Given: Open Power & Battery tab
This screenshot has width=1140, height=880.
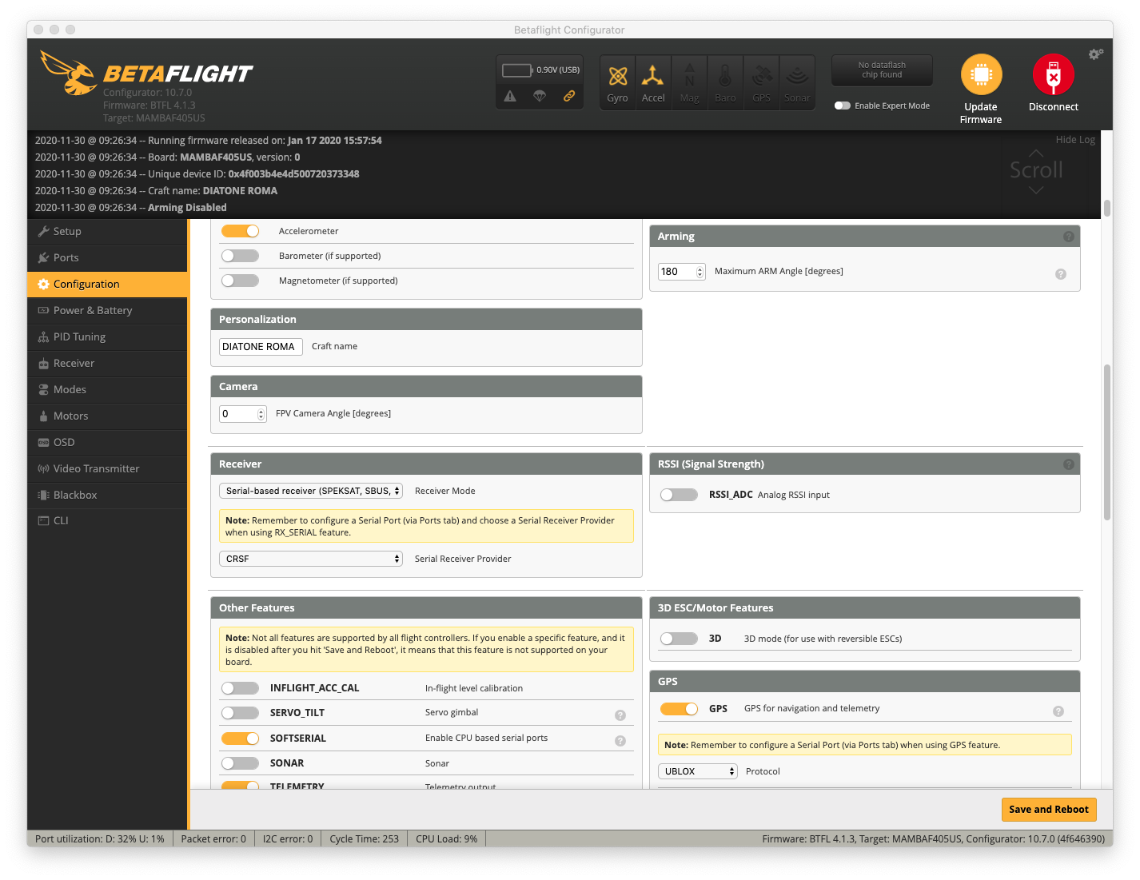Looking at the screenshot, I should point(107,310).
